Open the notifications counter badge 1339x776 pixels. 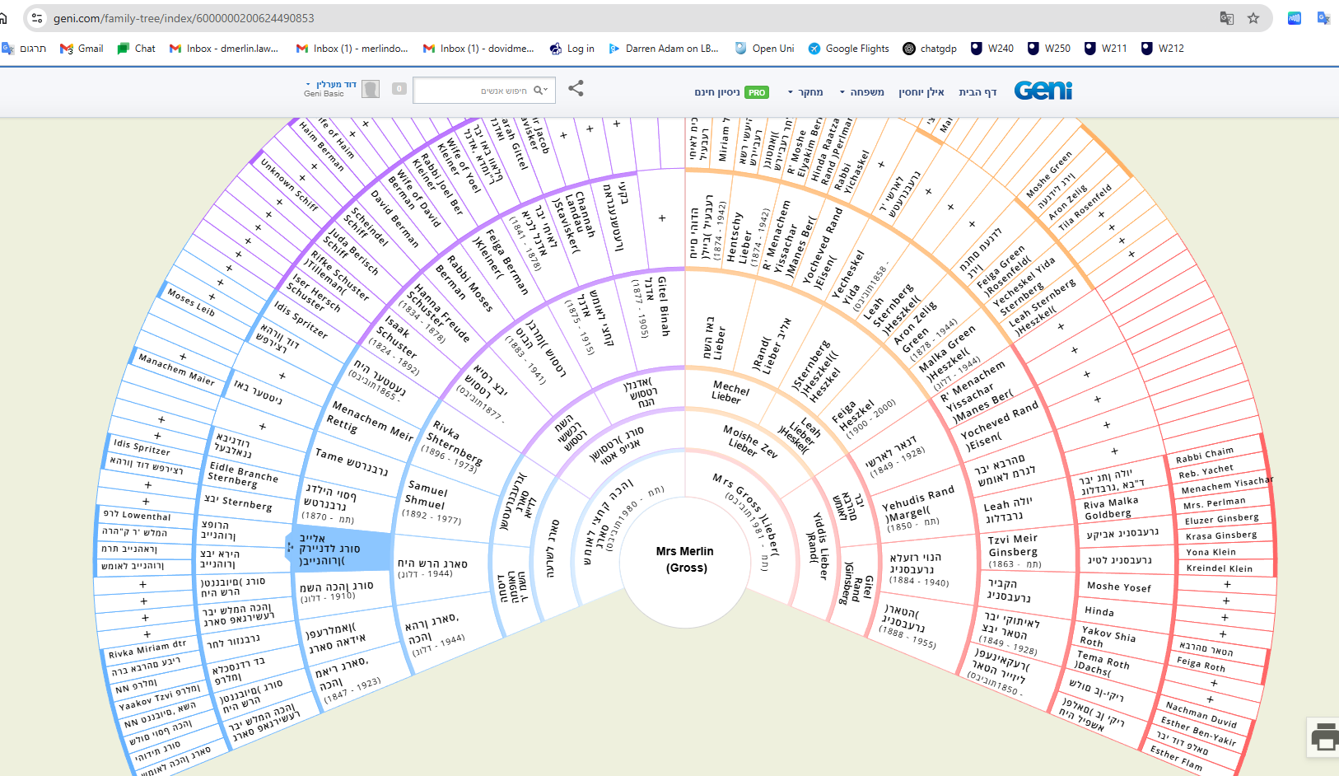coord(399,89)
